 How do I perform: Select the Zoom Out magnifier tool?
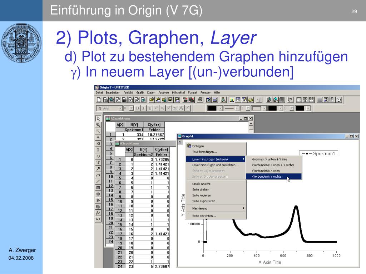tap(98, 131)
